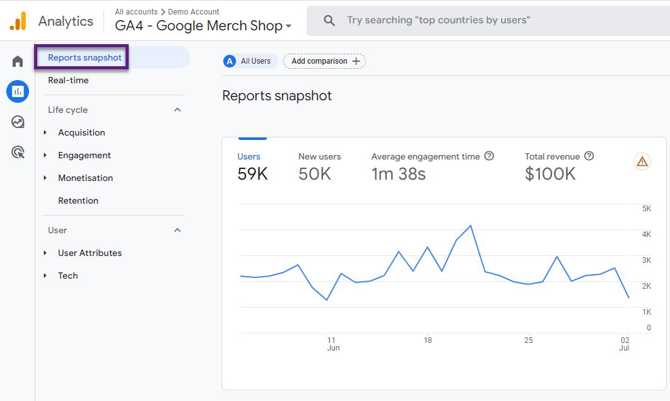Image resolution: width=670 pixels, height=401 pixels.
Task: Open the Home page from the left rail
Action: (17, 61)
